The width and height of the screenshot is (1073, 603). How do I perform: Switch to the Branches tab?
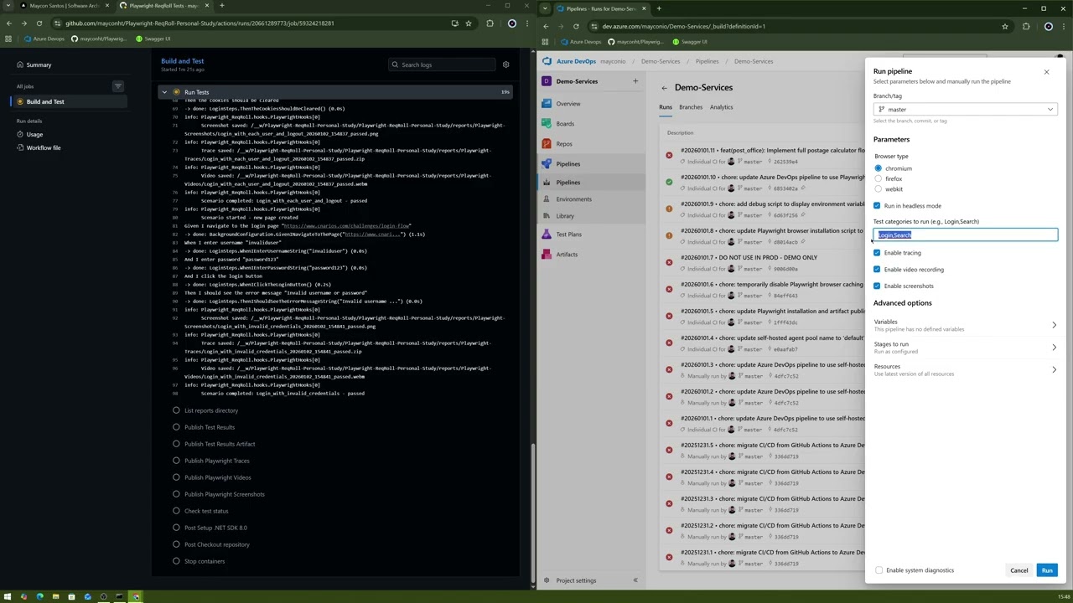(x=691, y=107)
